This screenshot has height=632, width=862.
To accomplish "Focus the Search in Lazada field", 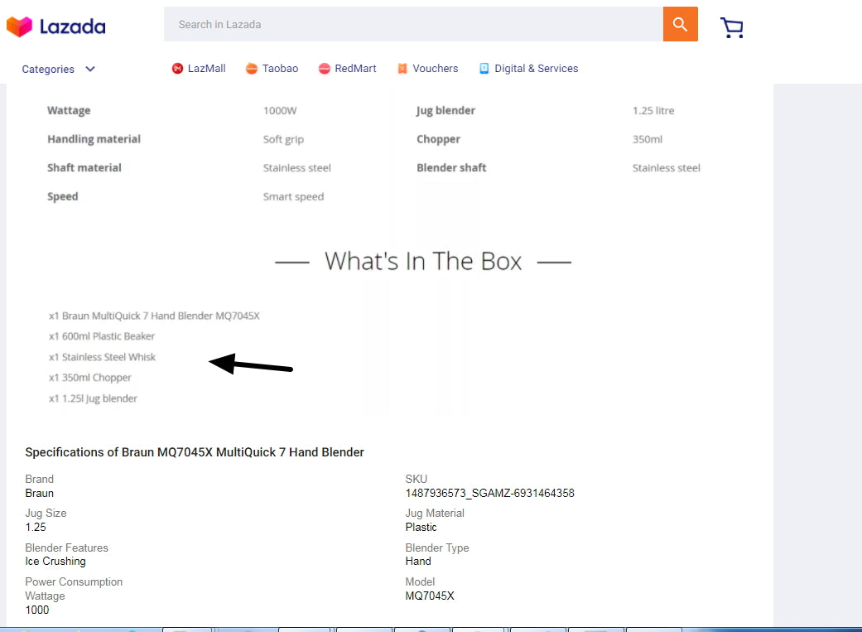I will point(414,24).
